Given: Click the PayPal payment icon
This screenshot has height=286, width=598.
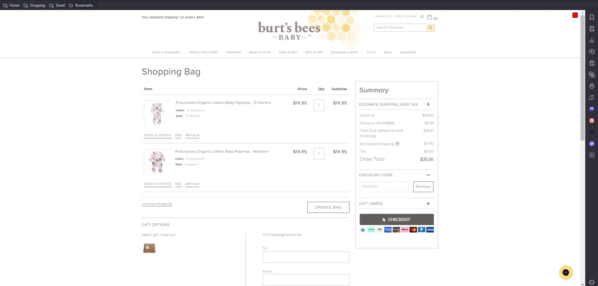Looking at the screenshot, I should point(421,230).
